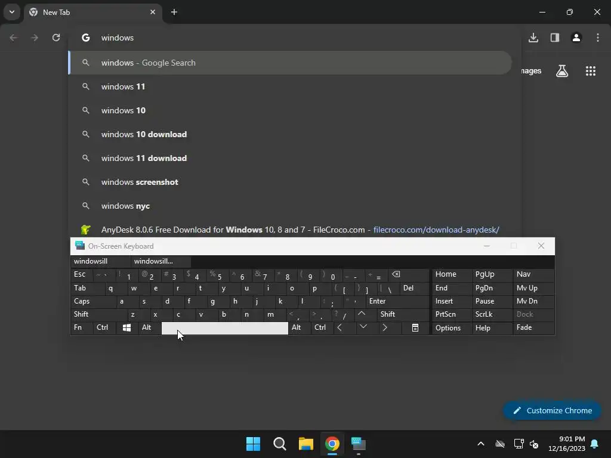The height and width of the screenshot is (458, 611).
Task: Pick the 'windows nyc' suggestion
Action: [x=290, y=206]
